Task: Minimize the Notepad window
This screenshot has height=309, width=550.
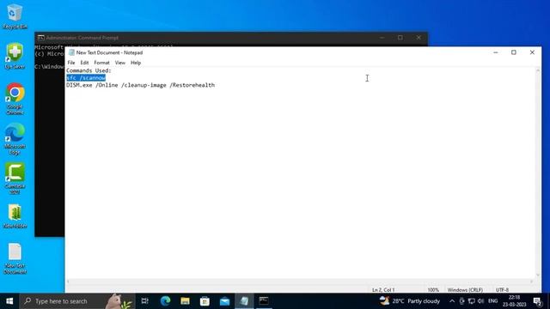Action: tap(496, 52)
